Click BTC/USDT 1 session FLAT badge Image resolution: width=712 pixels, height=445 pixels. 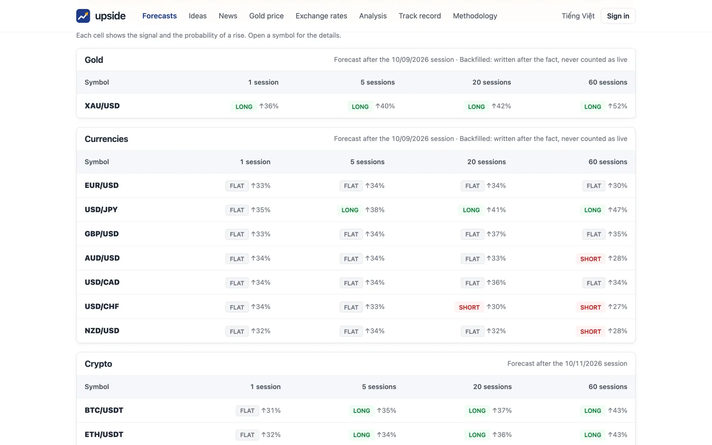(x=247, y=411)
